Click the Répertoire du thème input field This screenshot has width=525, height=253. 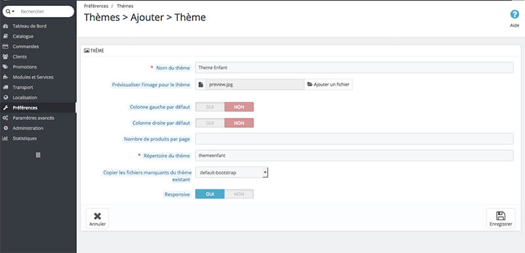point(354,155)
